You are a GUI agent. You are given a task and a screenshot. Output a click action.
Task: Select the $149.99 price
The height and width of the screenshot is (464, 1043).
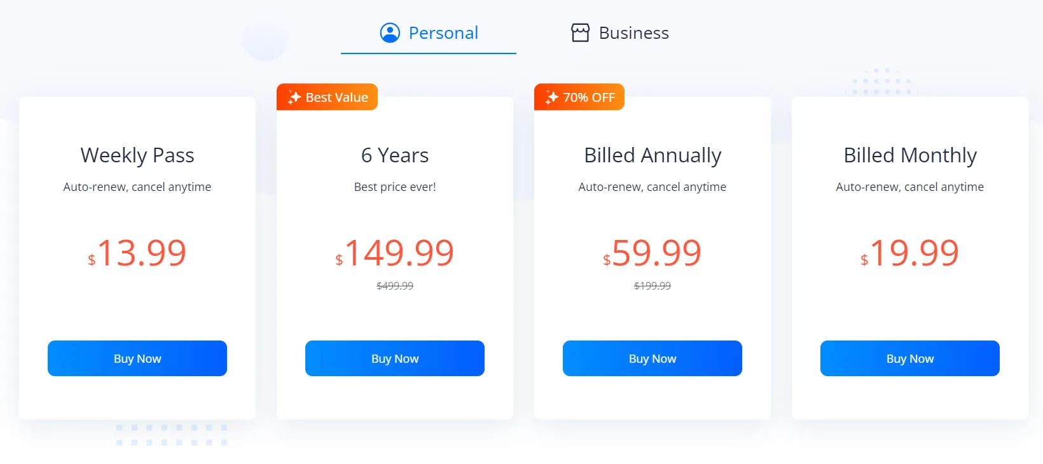click(395, 253)
